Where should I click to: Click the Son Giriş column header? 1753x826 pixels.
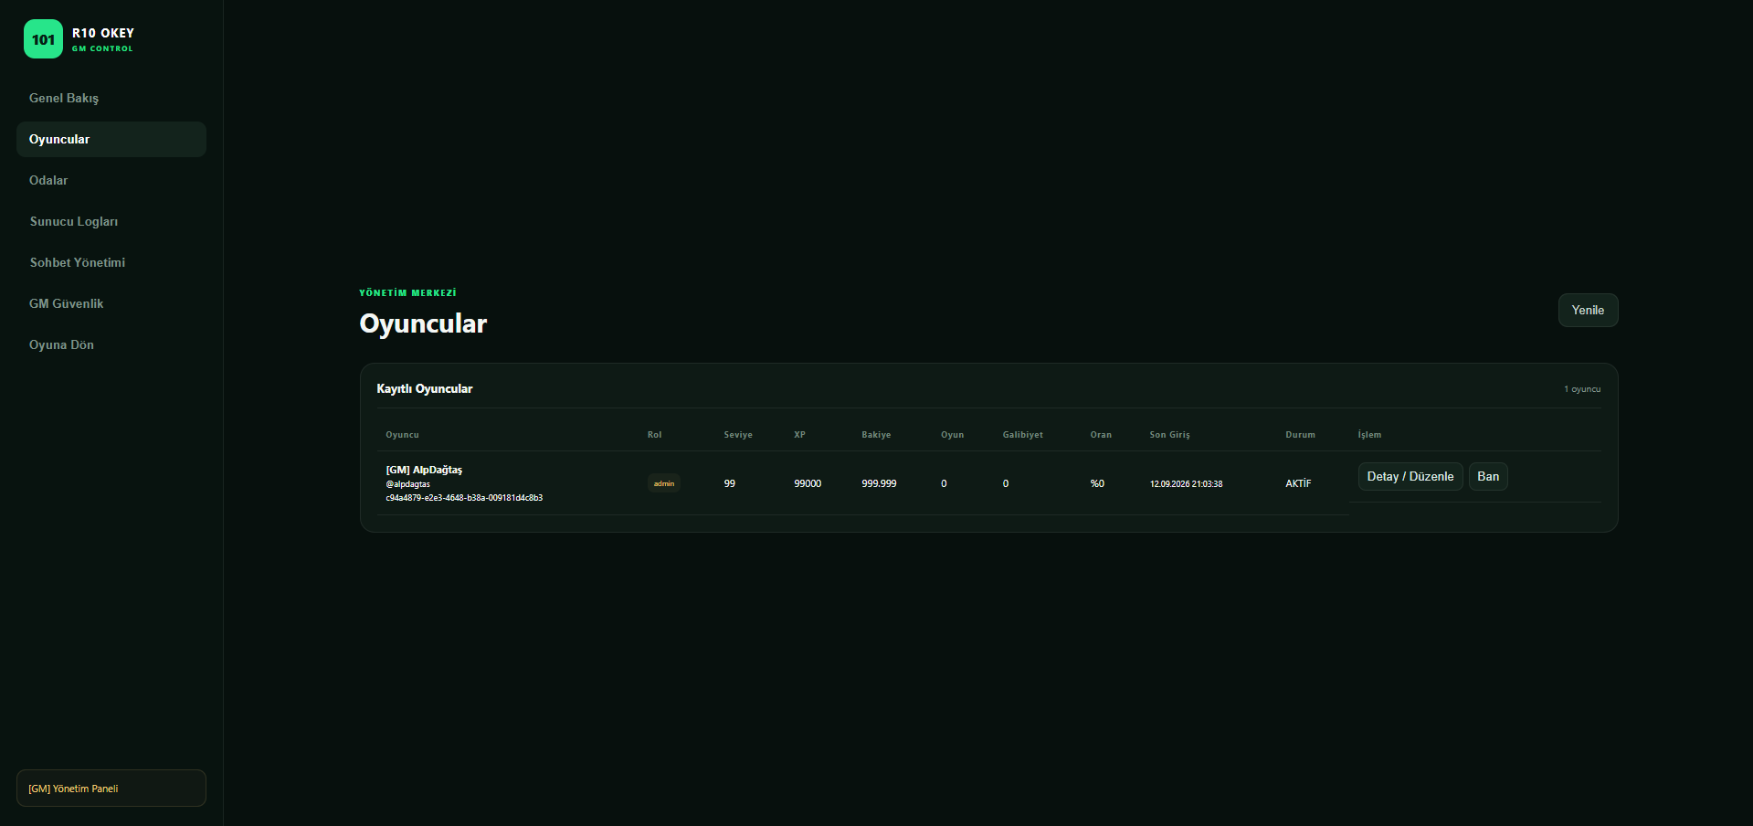[x=1169, y=435]
